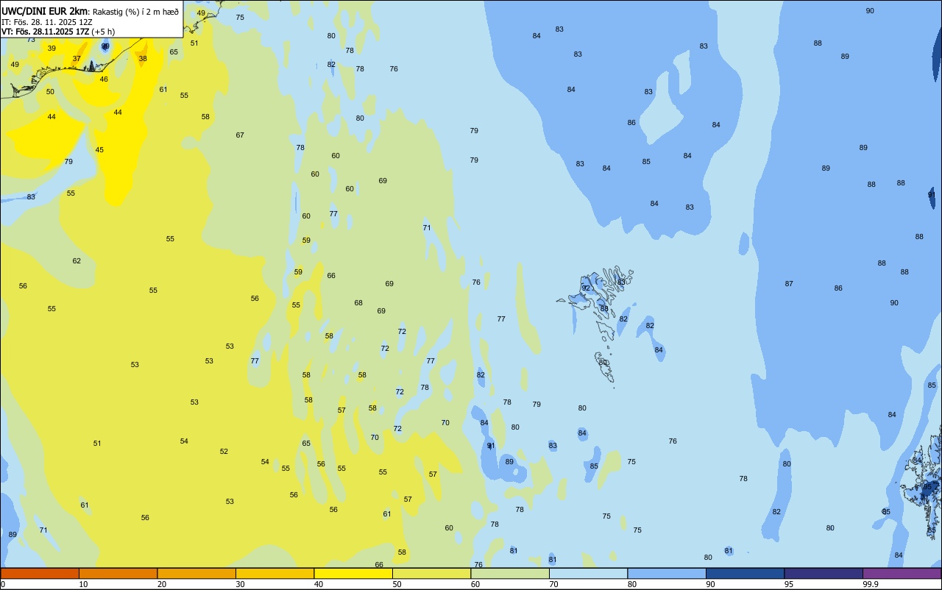Click the 70–80 pale blue legend swatch
The image size is (942, 590).
click(588, 573)
